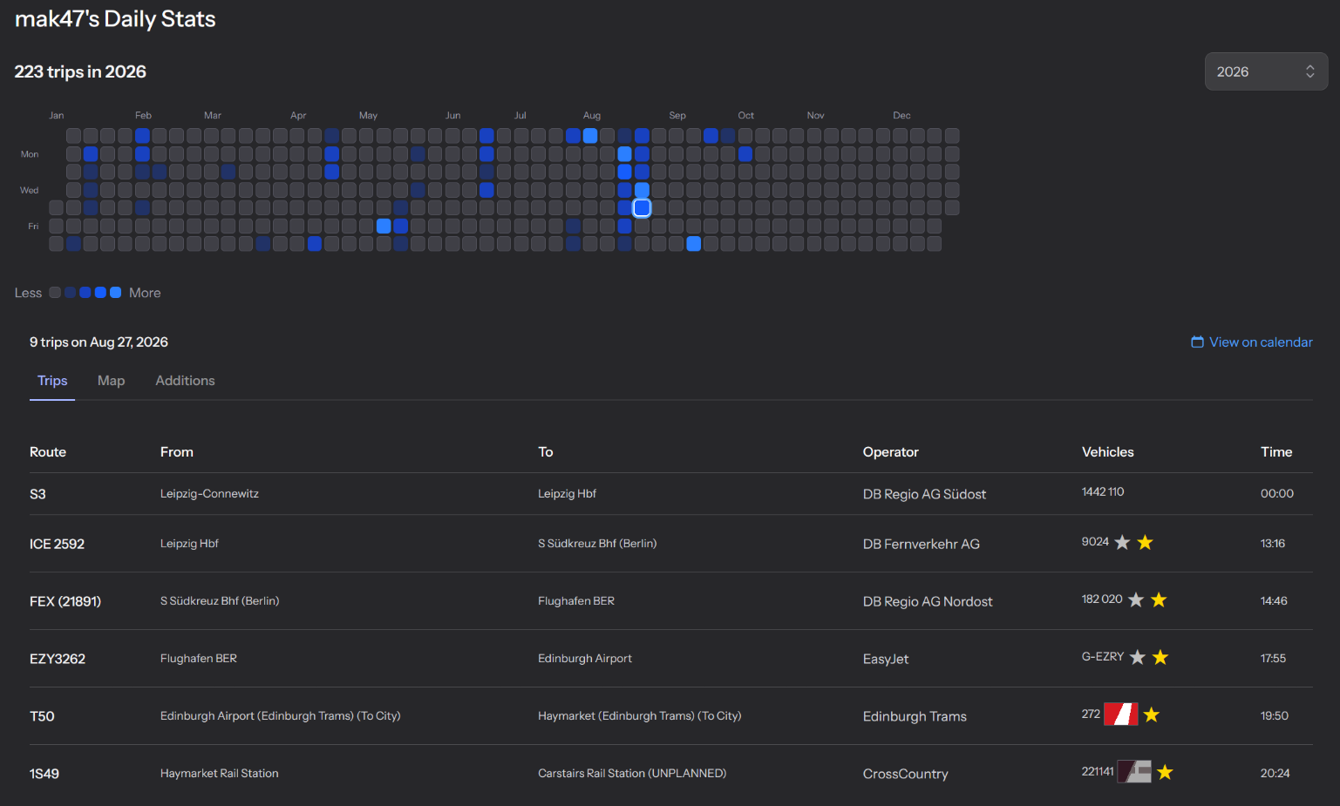Click the 223 trips in 2026 heading
1340x806 pixels.
click(x=80, y=71)
